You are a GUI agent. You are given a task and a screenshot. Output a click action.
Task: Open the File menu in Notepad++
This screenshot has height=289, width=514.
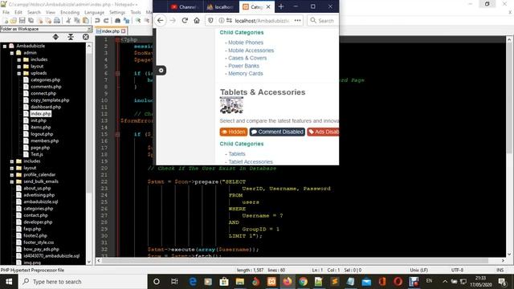pyautogui.click(x=6, y=12)
